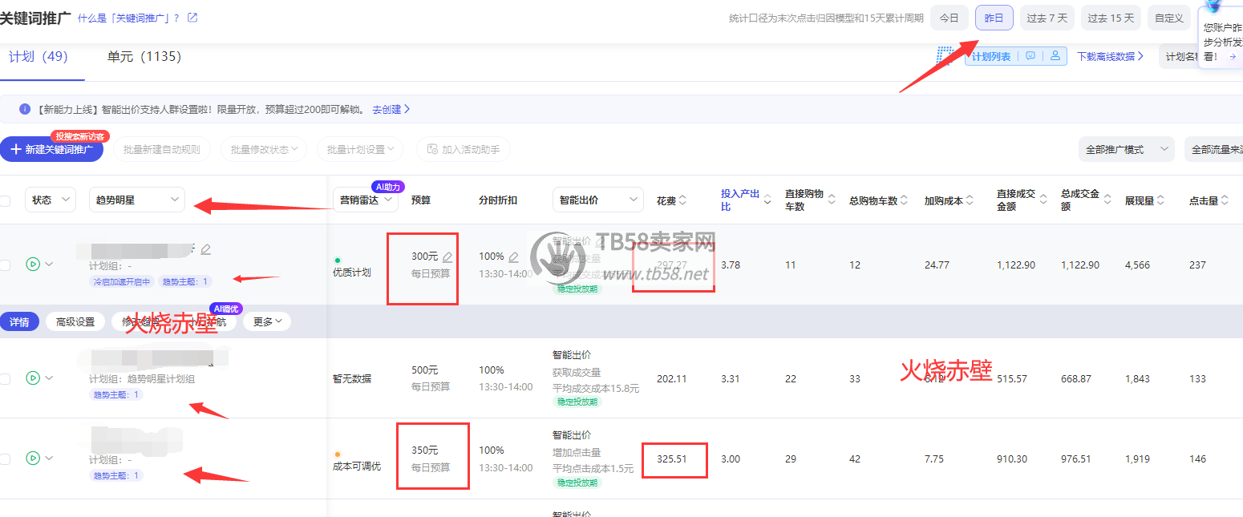Select the 过去 7 天 date range
1243x517 pixels.
pos(1047,18)
